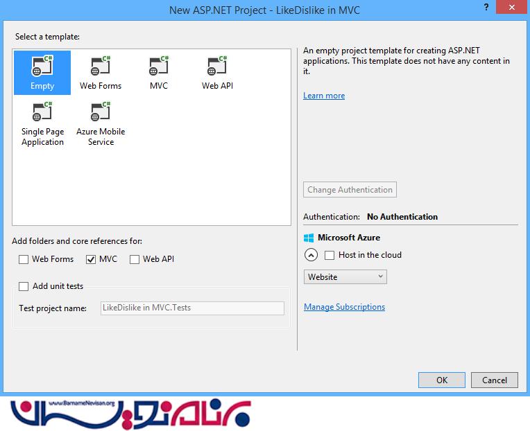This screenshot has height=431, width=530.
Task: Open the Website type dropdown
Action: tap(345, 277)
